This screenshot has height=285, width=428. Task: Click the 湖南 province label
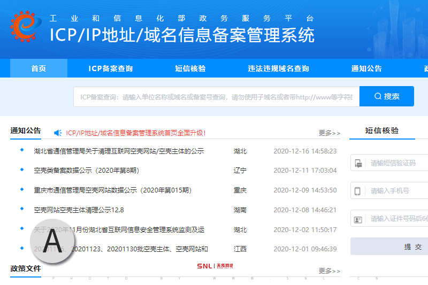point(240,210)
